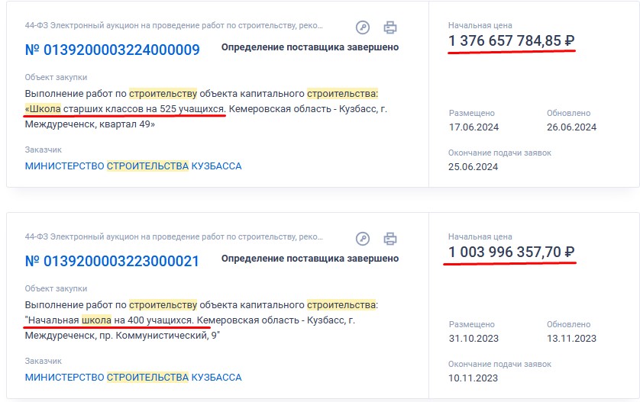
Task: Click the completed status beside tender 0139200003224000009
Action: coord(309,47)
